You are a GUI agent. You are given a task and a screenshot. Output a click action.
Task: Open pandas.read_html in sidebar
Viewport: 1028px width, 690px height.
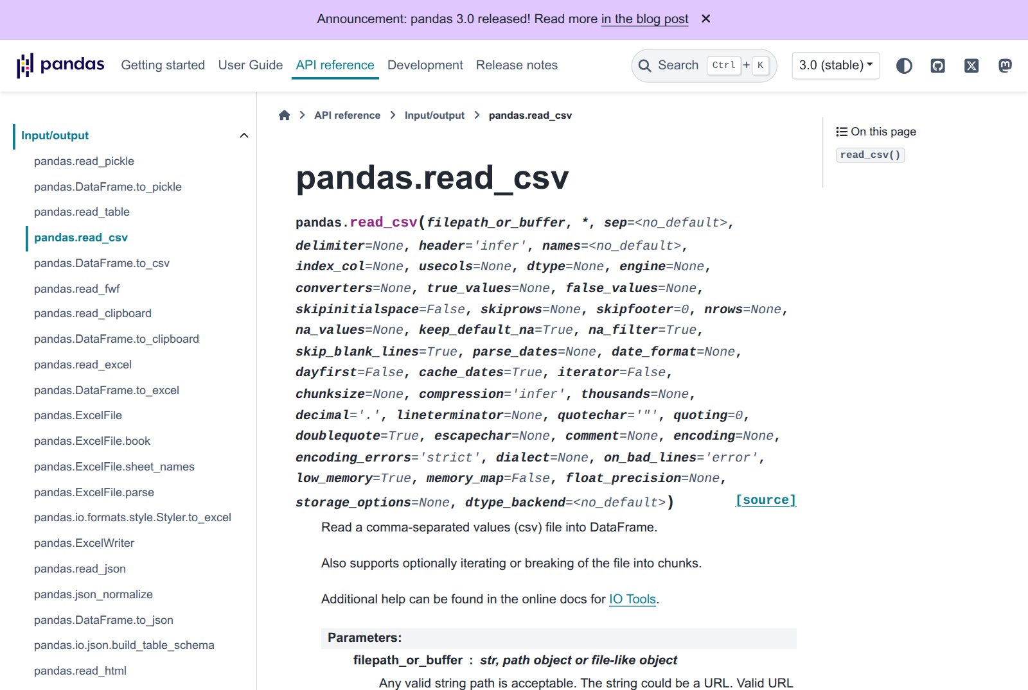[x=80, y=671]
